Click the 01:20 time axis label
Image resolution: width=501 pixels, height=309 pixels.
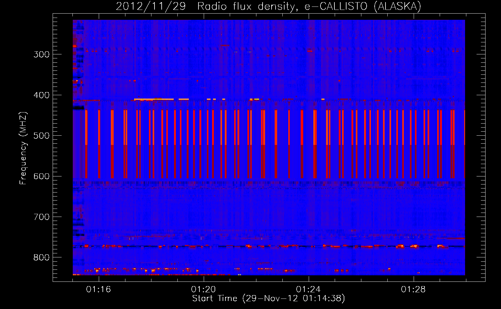coord(203,289)
